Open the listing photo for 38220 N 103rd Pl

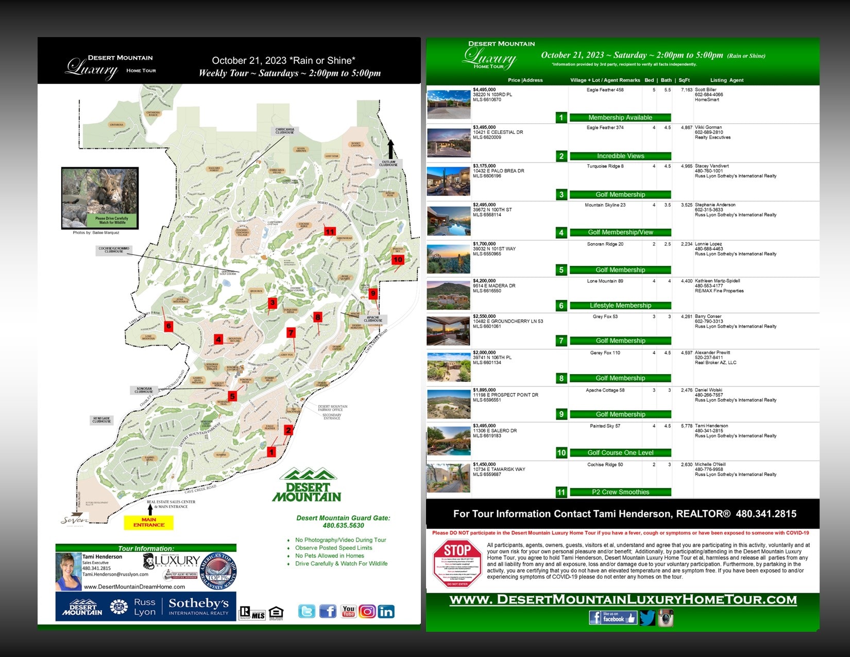coord(449,105)
